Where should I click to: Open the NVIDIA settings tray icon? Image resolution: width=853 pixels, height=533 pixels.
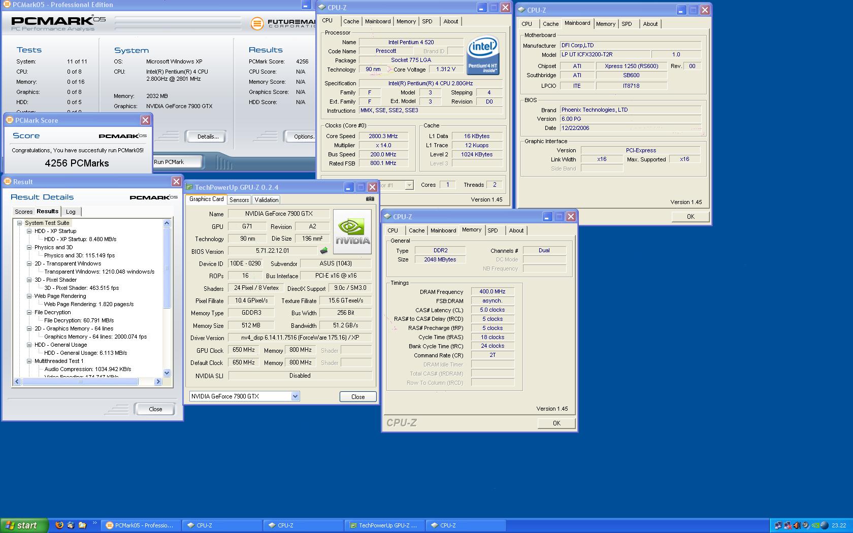815,525
